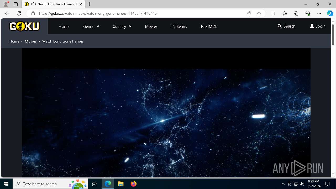Open File Explorer in the taskbar
Screen dimensions: 336x189
pos(120,184)
